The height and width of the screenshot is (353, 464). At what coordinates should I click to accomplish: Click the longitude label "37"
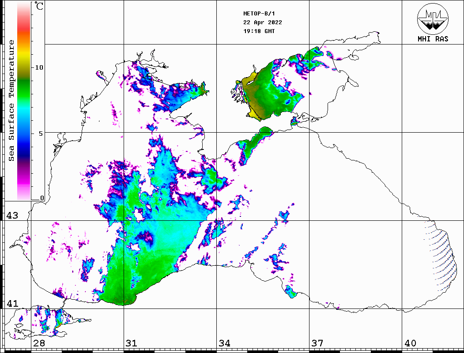pos(317,343)
